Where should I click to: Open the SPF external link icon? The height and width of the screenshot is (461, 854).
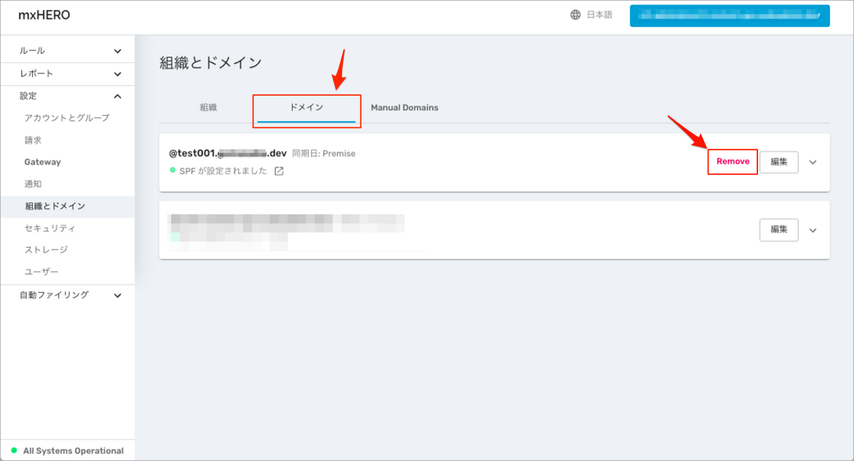pyautogui.click(x=279, y=171)
